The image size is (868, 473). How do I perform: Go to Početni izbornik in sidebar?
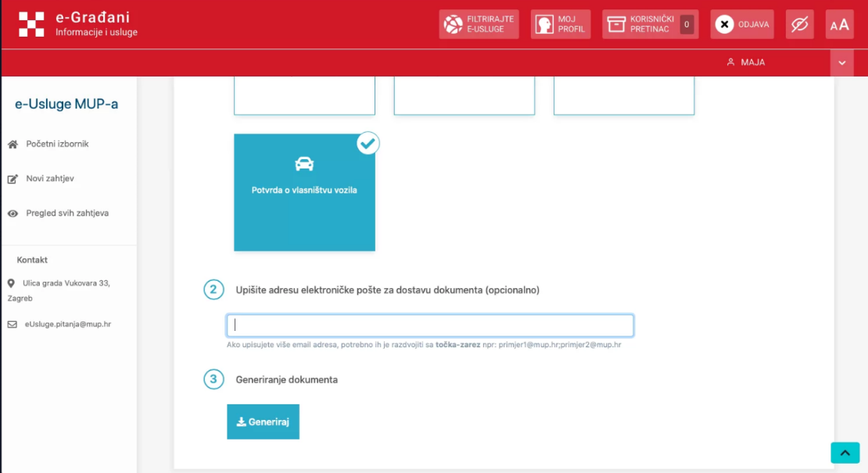coord(57,144)
